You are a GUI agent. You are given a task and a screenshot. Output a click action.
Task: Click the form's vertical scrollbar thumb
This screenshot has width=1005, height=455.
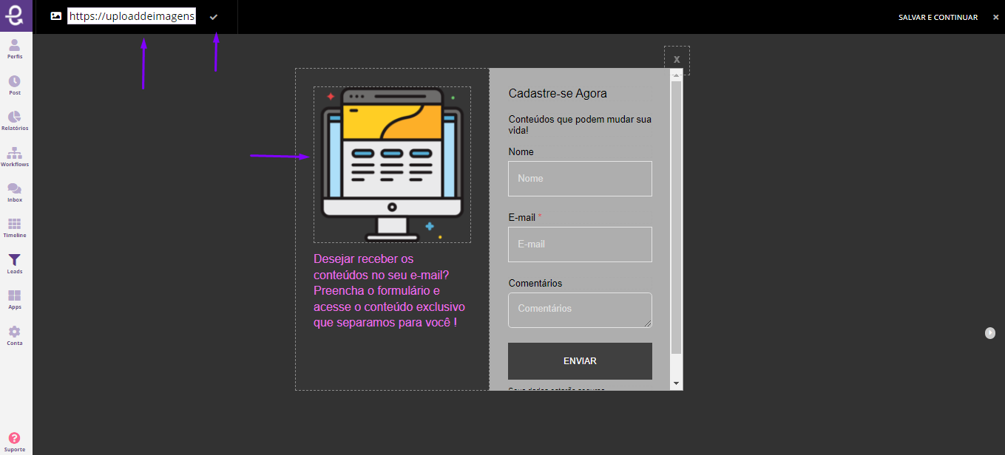[676, 217]
